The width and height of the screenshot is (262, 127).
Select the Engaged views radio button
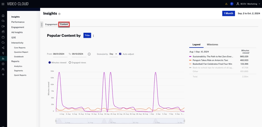[x=70, y=63]
